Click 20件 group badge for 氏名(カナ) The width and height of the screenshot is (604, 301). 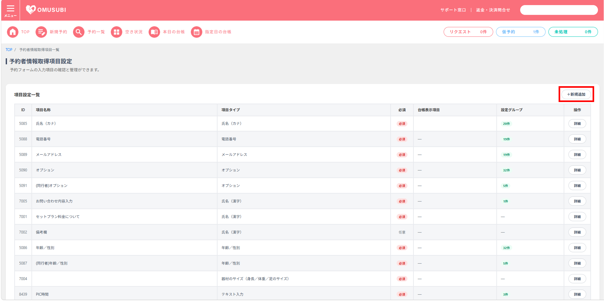[506, 124]
